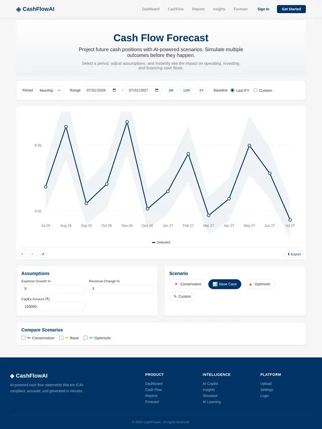Screen dimensions: 322x429
Task: Export the forecast chart
Action: click(294, 254)
